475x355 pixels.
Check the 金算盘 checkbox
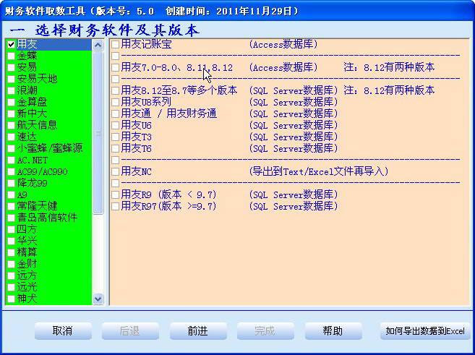click(x=12, y=102)
